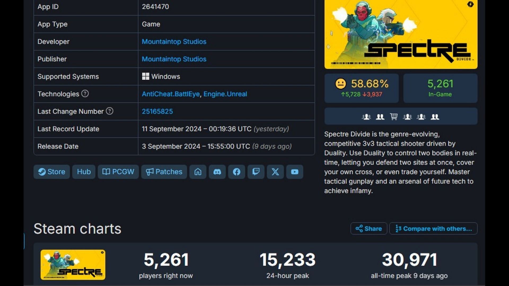Click X (Twitter) social icon
Screen dimensions: 509x286
pyautogui.click(x=275, y=172)
